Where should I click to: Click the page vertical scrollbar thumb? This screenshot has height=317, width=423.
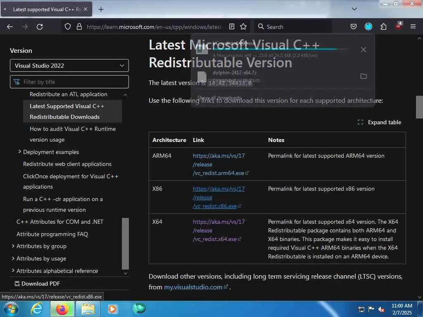coord(419,107)
